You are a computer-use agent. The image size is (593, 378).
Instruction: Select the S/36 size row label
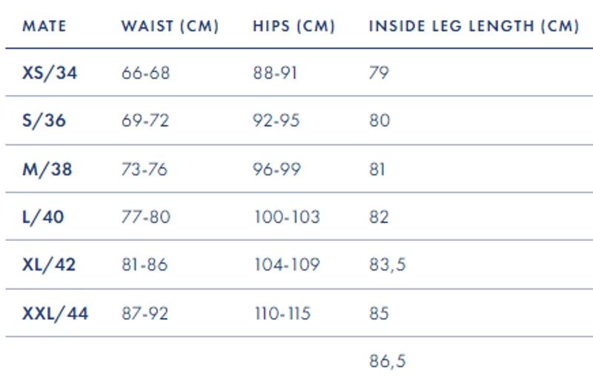(44, 121)
